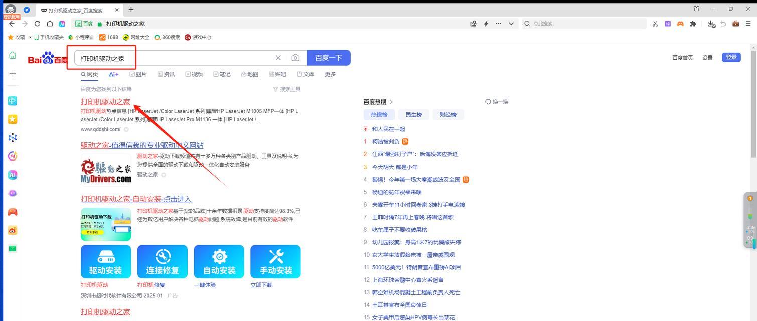Select the 财经榜 hot list tab
This screenshot has width=757, height=321.
448,115
